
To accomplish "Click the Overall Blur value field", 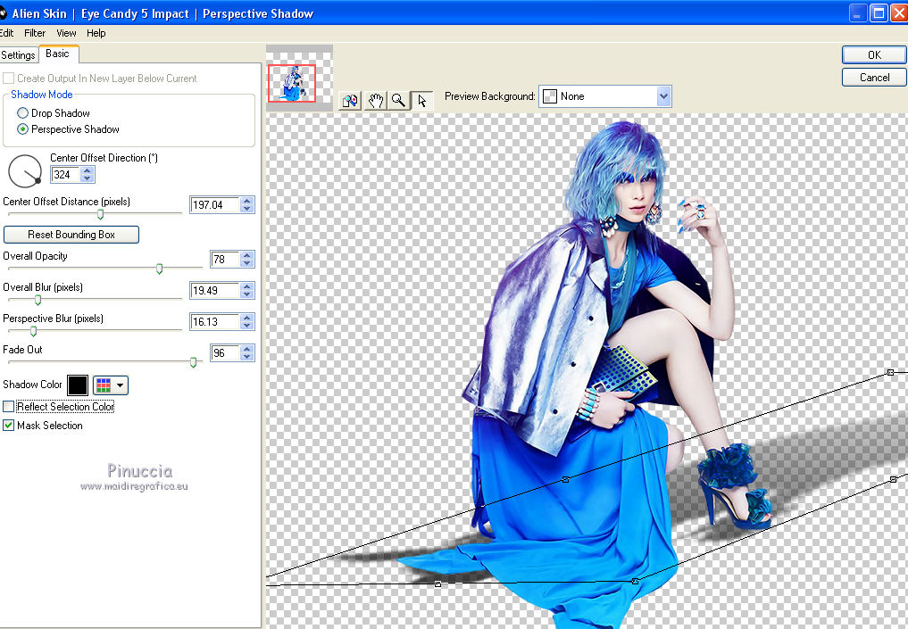I will [215, 291].
